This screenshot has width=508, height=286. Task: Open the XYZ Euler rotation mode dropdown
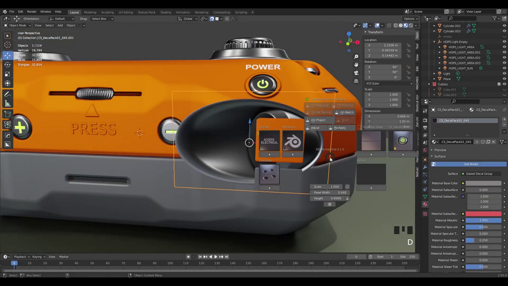[389, 83]
